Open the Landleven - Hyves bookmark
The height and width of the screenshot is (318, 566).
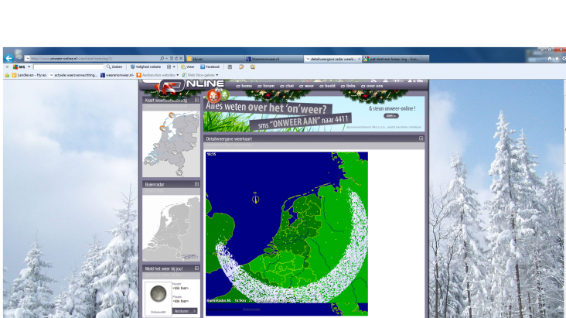click(x=29, y=75)
